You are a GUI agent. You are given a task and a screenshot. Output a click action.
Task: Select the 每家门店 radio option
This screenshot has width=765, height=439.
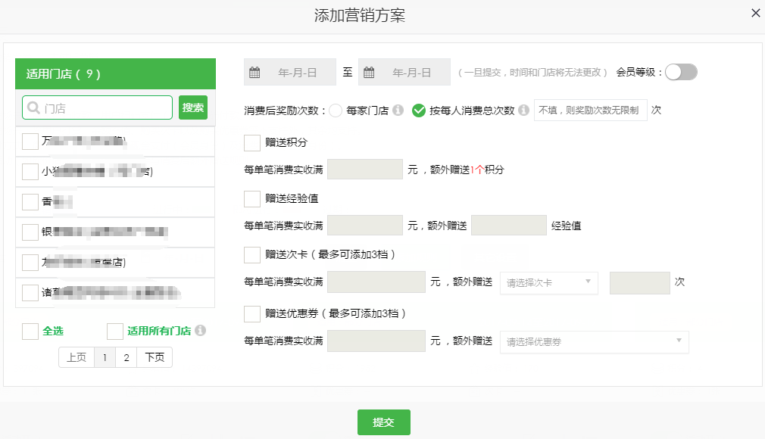pos(336,111)
